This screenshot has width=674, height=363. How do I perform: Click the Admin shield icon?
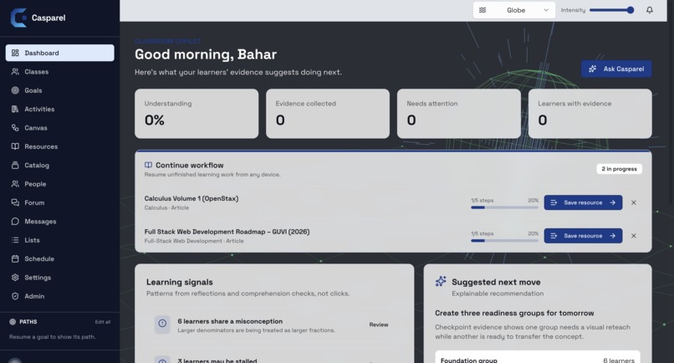15,296
